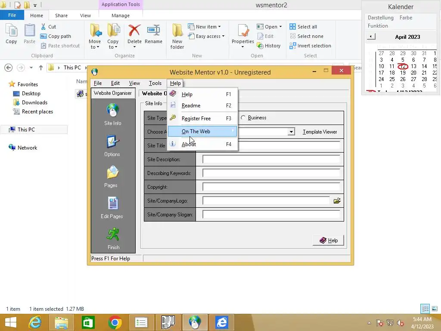The image size is (441, 331).
Task: Open Darstellung in Kalender window
Action: [x=381, y=17]
